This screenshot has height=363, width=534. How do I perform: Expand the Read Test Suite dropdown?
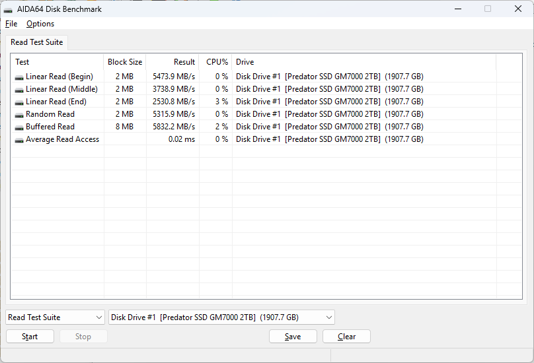[x=55, y=317]
